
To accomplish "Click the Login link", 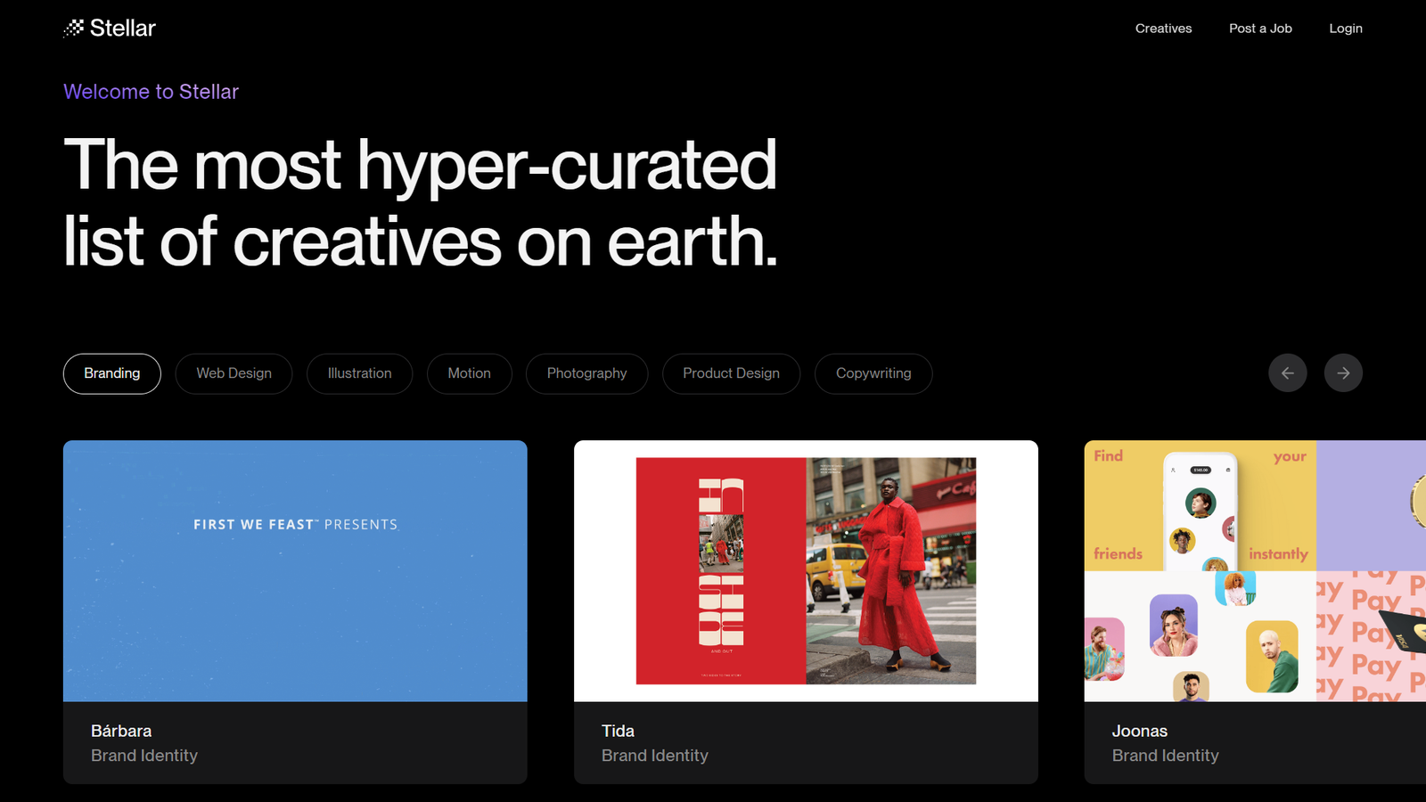I will (x=1345, y=29).
